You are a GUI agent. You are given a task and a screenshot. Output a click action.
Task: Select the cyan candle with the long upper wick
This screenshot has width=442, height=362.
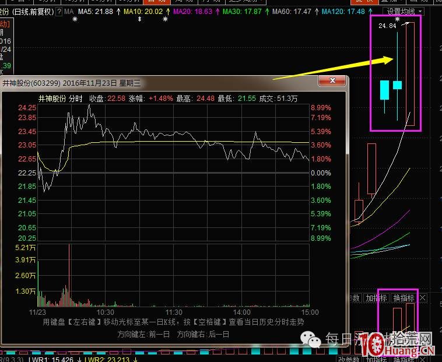coord(398,85)
